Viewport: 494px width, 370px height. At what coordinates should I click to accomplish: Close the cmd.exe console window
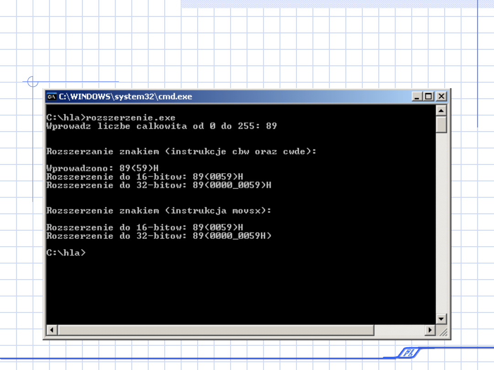click(x=441, y=96)
